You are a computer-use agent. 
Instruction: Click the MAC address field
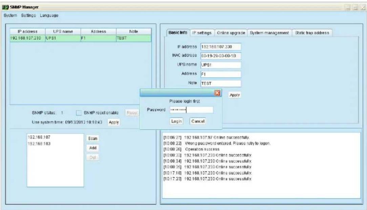click(x=221, y=56)
